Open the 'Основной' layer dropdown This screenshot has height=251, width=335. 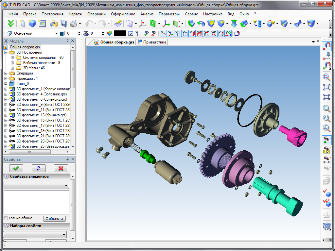pos(56,33)
